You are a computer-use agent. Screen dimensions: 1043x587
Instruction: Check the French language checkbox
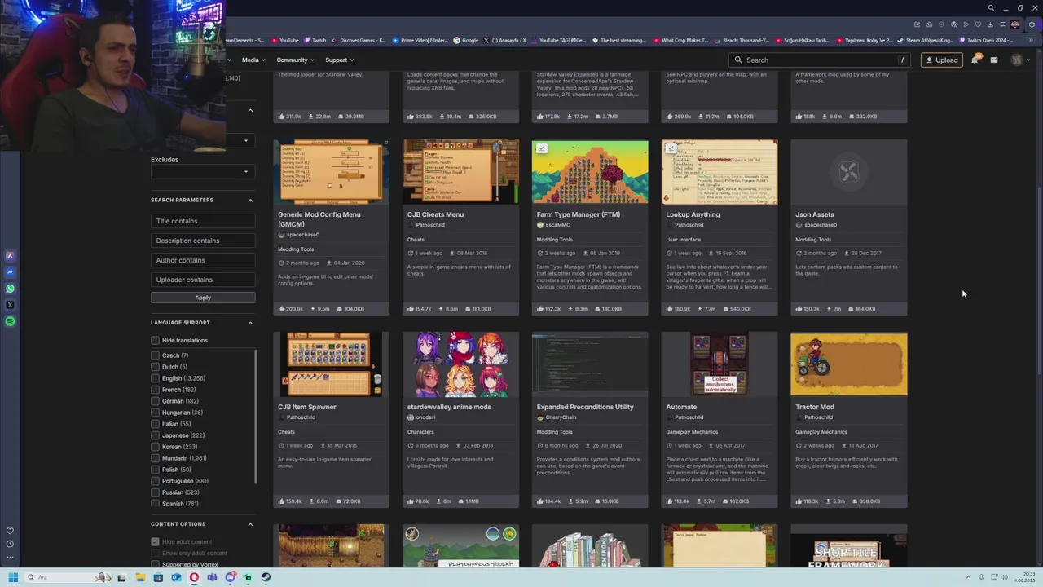[155, 390]
